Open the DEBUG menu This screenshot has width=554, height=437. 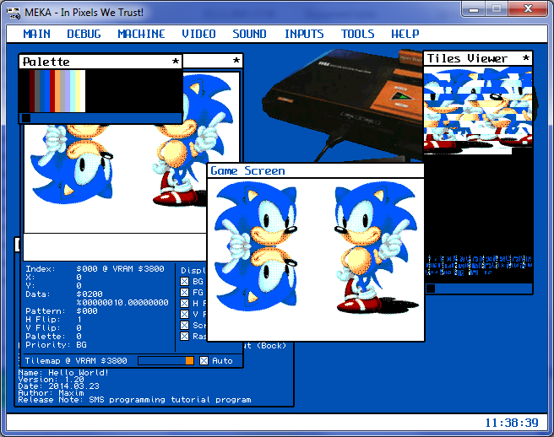click(x=84, y=34)
